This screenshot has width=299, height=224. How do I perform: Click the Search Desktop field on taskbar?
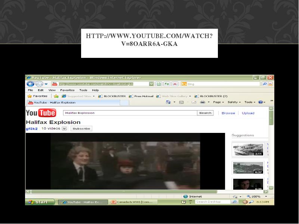pos(213,202)
